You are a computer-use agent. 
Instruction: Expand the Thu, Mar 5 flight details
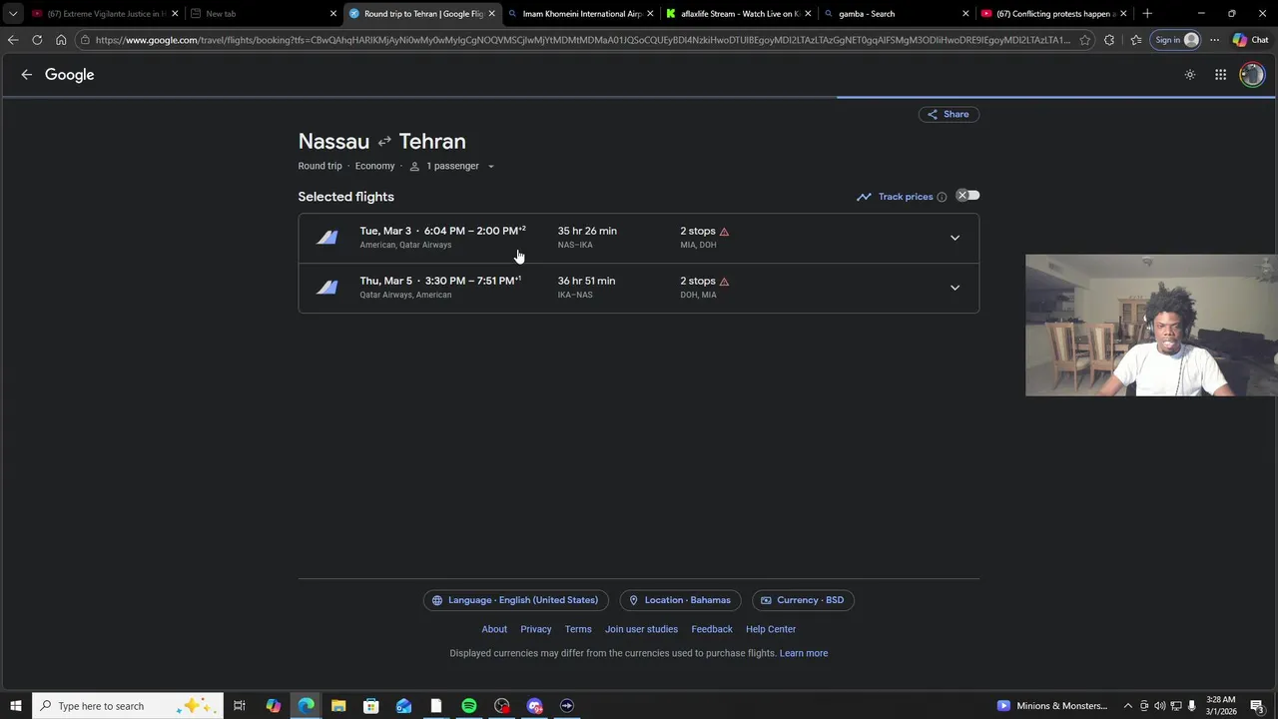coord(955,288)
